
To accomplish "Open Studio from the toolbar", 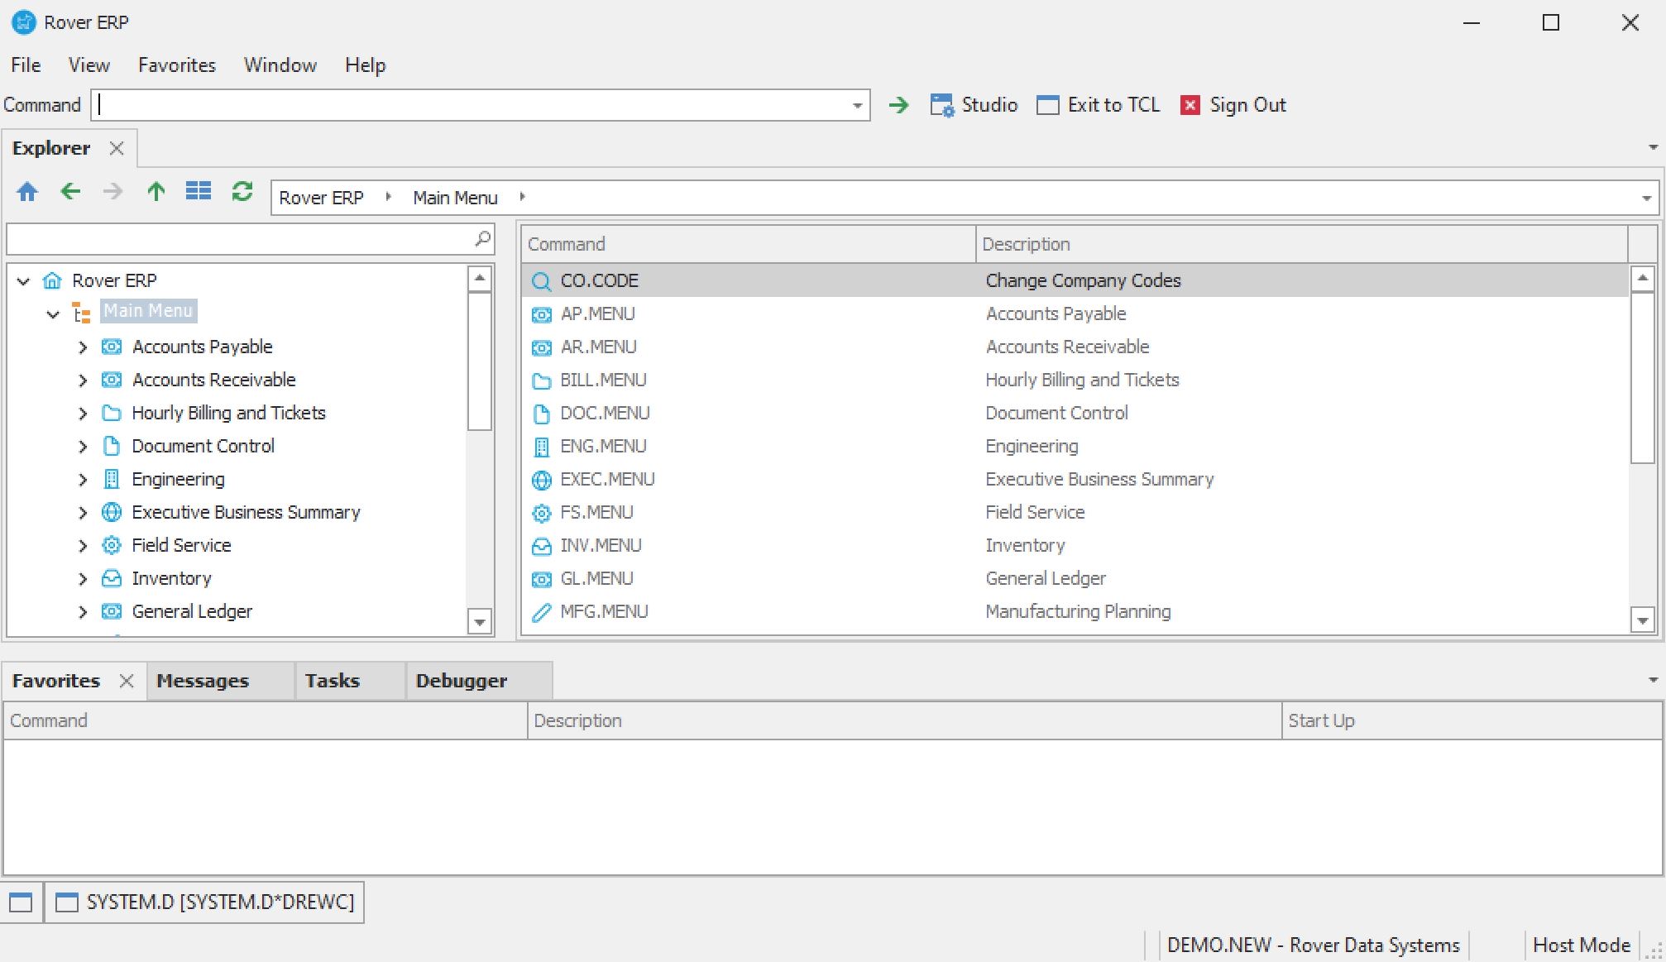I will tap(974, 105).
